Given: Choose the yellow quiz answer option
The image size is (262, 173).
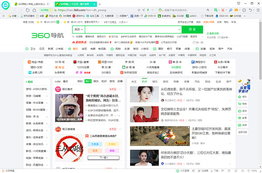Looking at the screenshot, I should coord(112,144).
